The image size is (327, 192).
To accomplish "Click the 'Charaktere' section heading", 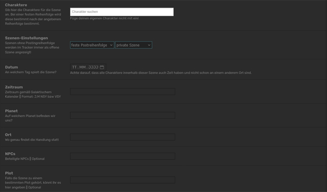I will click(16, 5).
